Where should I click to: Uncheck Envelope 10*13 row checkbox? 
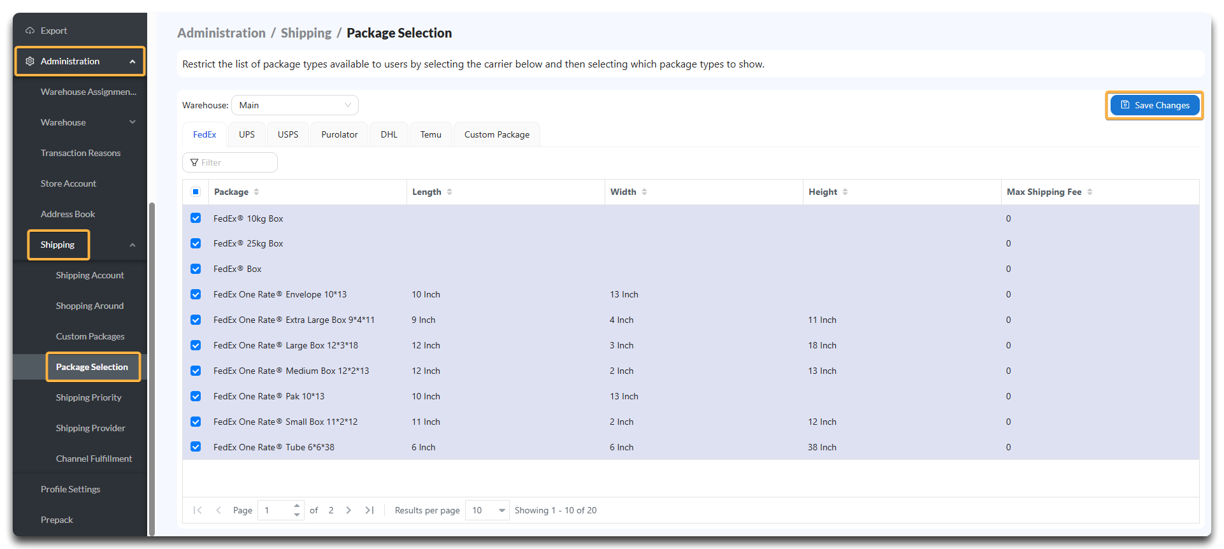click(196, 294)
